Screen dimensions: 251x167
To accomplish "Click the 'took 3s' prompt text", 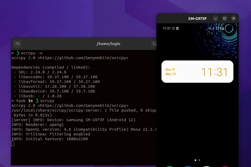I will pyautogui.click(x=24, y=101).
